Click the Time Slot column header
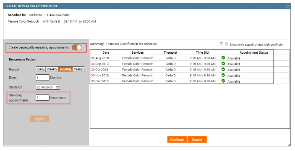This screenshot has height=151, width=295. [x=203, y=52]
